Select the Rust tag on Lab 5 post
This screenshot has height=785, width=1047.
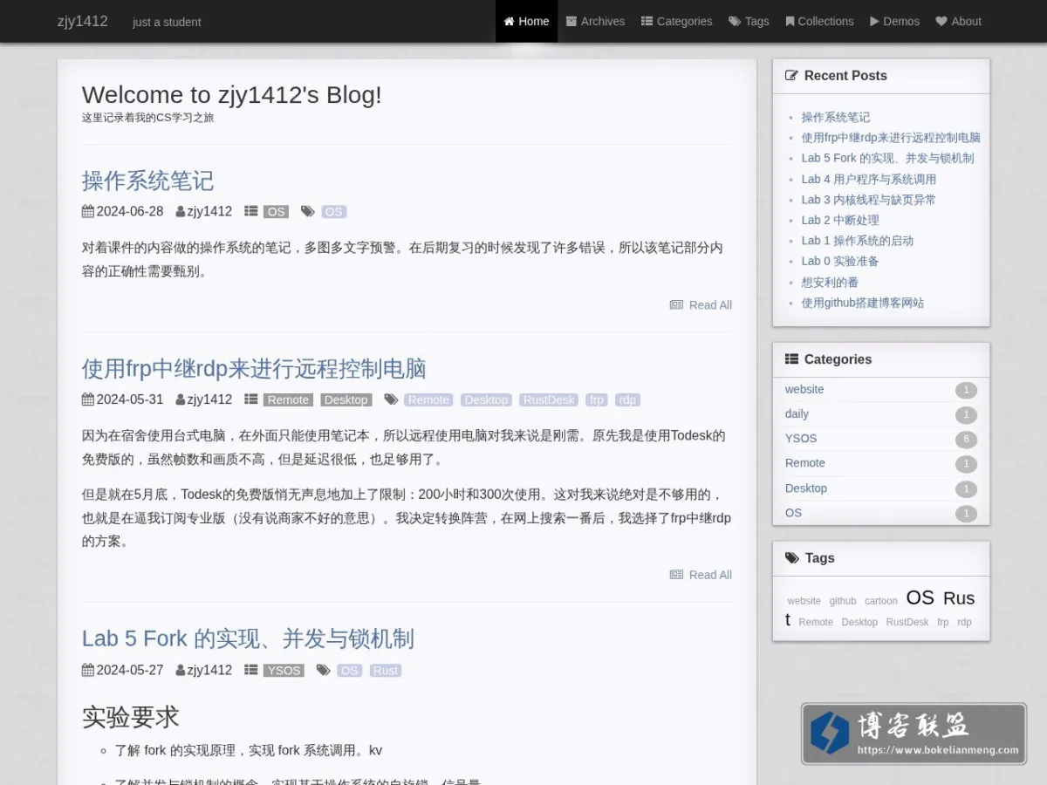pos(386,671)
